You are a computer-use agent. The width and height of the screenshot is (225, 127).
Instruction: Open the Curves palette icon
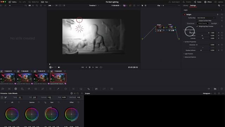click(x=43, y=89)
